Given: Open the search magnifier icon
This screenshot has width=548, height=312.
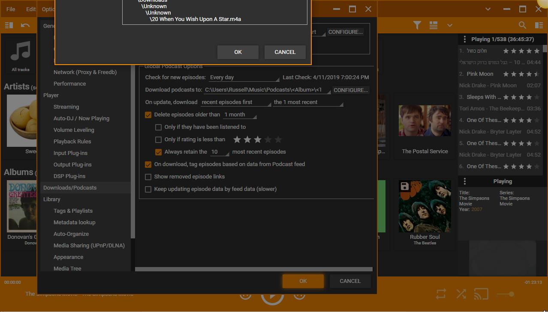Looking at the screenshot, I should click(x=522, y=25).
